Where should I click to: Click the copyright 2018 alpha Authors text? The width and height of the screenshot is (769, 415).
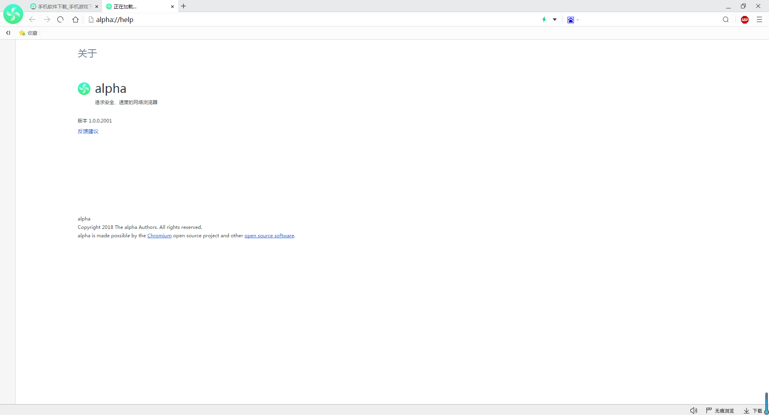[x=140, y=227]
